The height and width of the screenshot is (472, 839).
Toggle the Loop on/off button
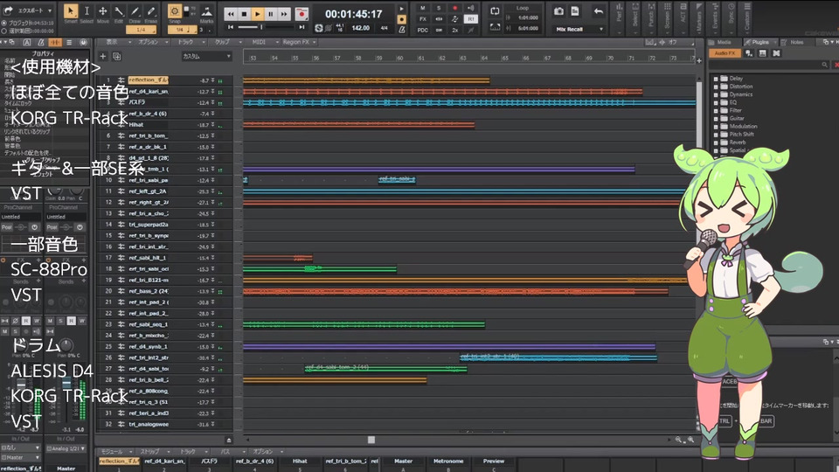point(495,10)
